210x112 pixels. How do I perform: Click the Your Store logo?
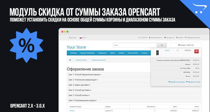[x=76, y=47]
